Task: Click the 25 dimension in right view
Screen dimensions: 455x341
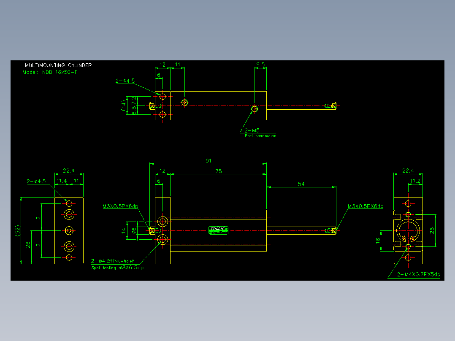Action: click(432, 230)
